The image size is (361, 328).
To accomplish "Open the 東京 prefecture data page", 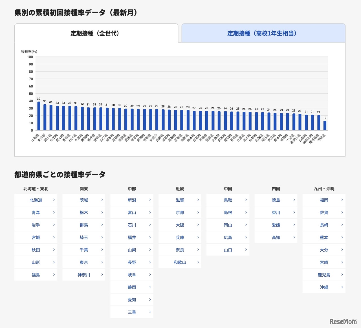I will point(84,262).
